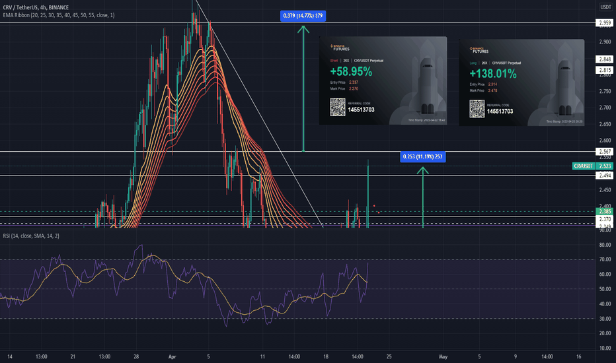Select the 2.815 price level label
Screen dimensions: 616x363
click(x=605, y=70)
